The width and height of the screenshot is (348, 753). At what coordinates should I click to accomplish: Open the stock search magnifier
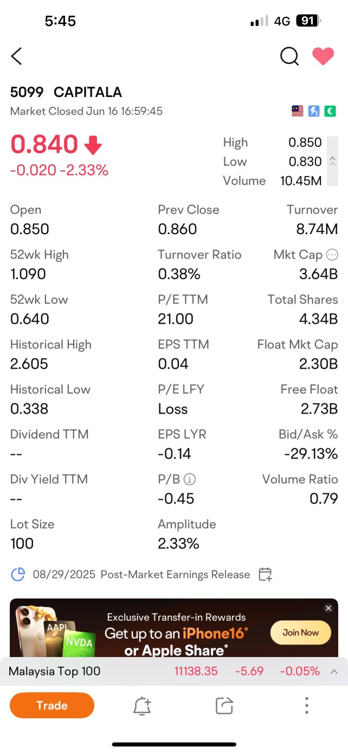click(x=289, y=56)
